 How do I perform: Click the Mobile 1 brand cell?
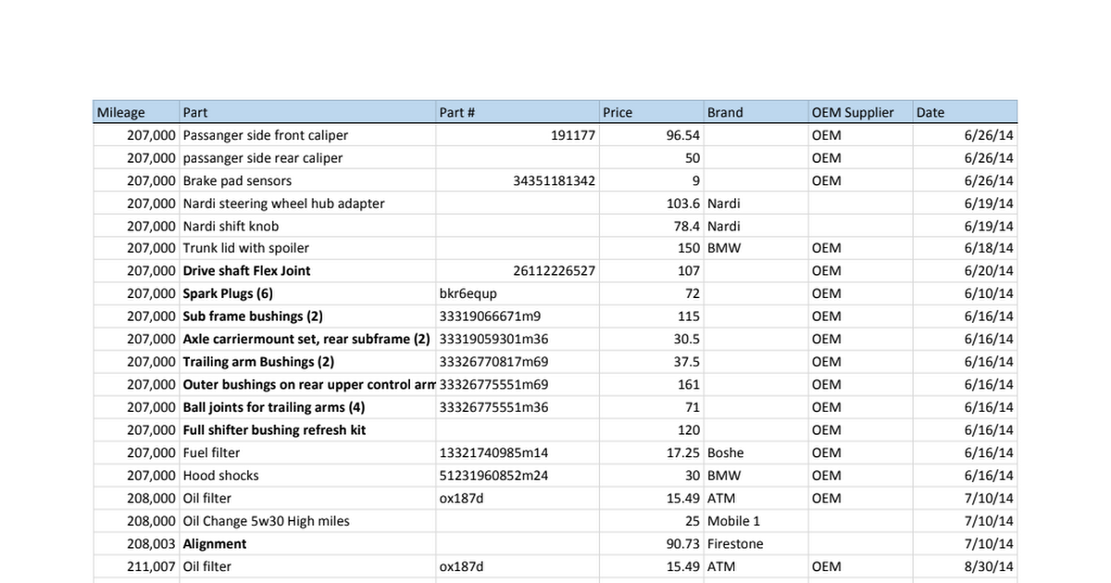(x=756, y=521)
